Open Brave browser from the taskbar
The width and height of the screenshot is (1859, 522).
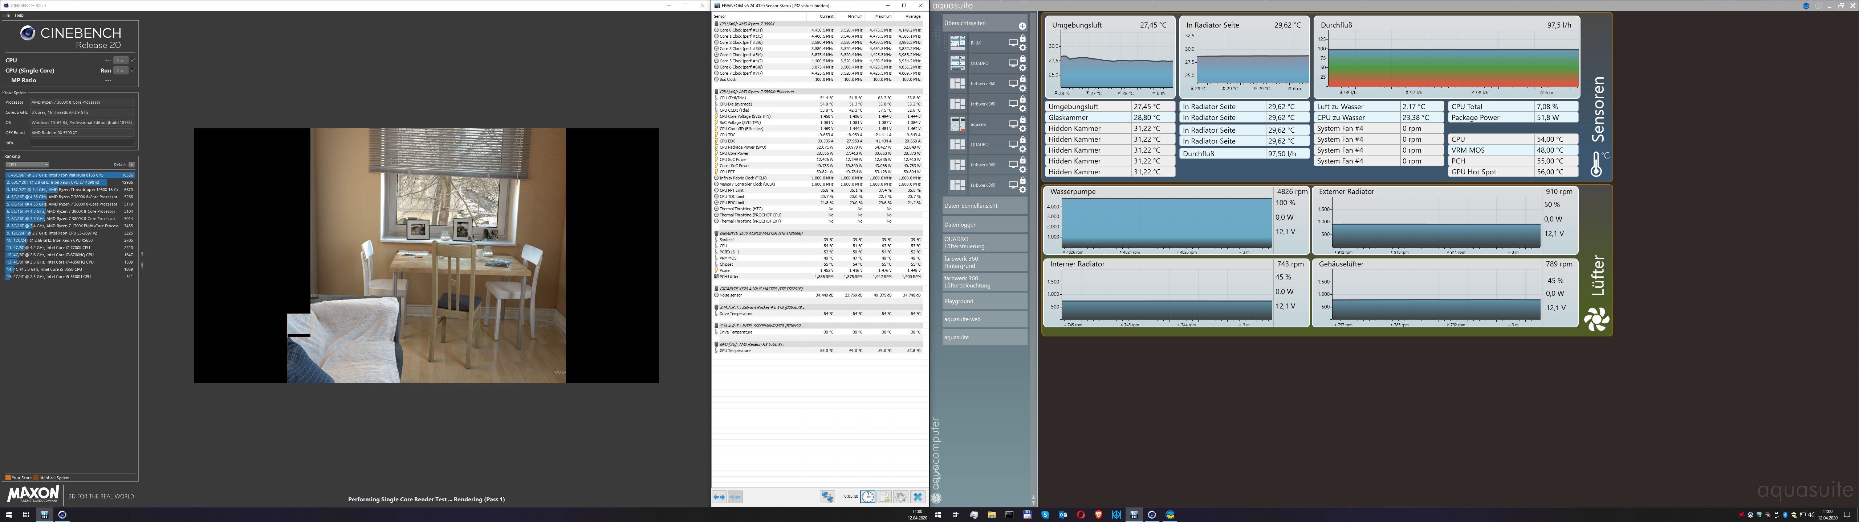click(1098, 515)
